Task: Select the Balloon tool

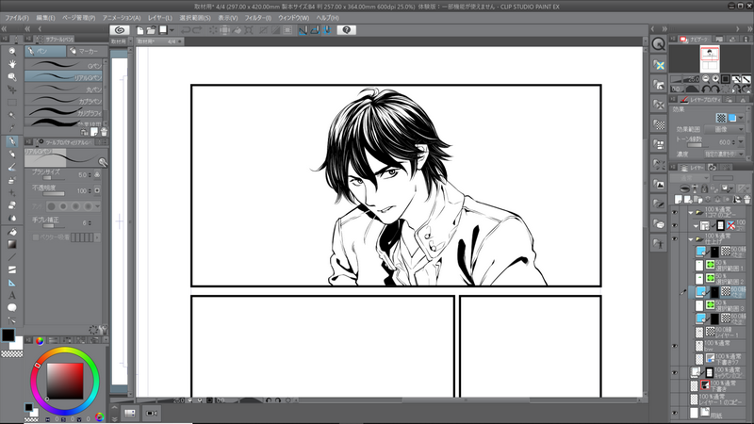Action: click(12, 308)
